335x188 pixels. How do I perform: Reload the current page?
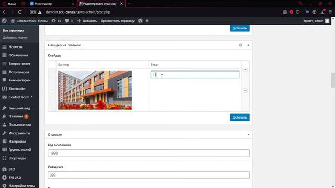[x=20, y=12]
